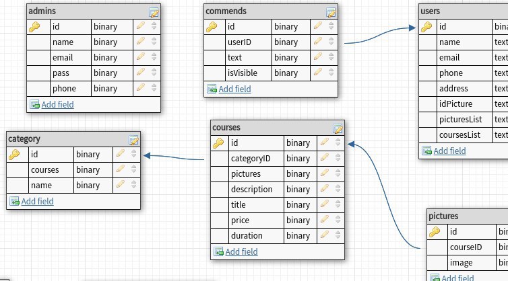508x281 pixels.
Task: Click the picturesList field in users
Action: pos(460,120)
